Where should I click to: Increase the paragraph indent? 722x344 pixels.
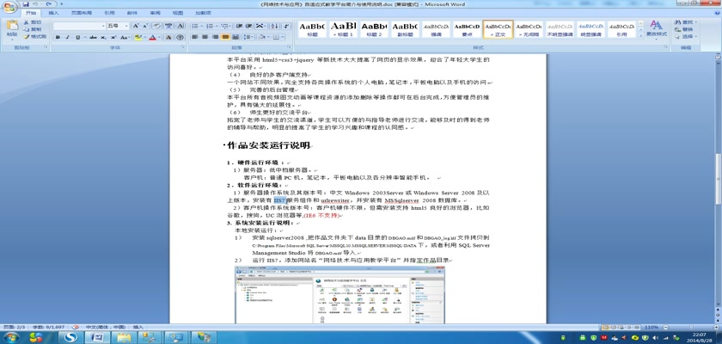click(x=249, y=27)
